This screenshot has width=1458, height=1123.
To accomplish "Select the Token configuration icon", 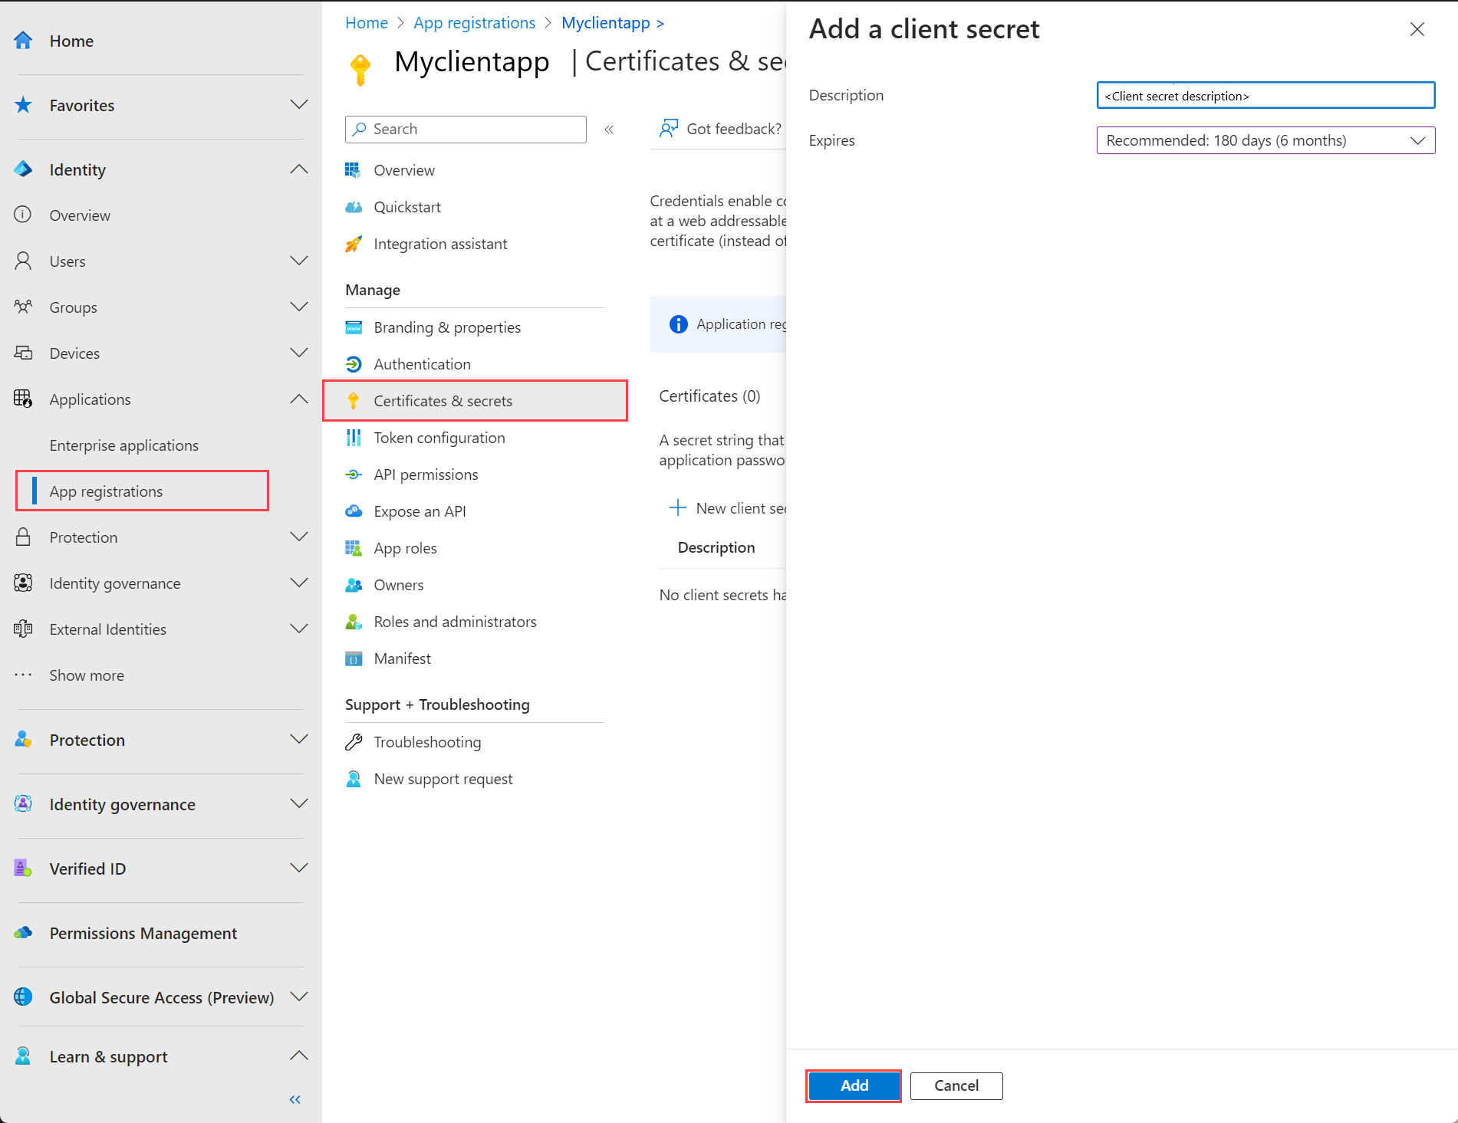I will (354, 437).
